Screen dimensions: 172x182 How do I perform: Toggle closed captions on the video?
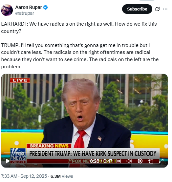click(x=119, y=161)
